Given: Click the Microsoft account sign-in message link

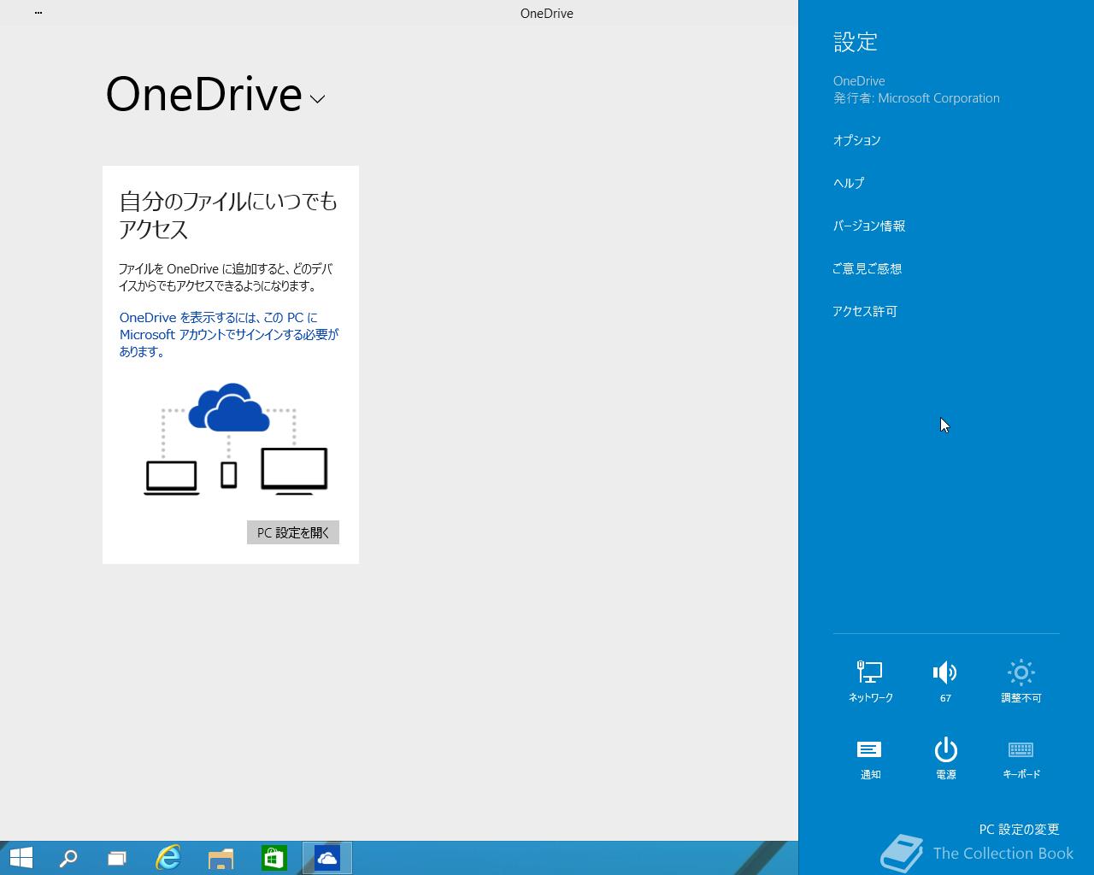Looking at the screenshot, I should (x=229, y=334).
